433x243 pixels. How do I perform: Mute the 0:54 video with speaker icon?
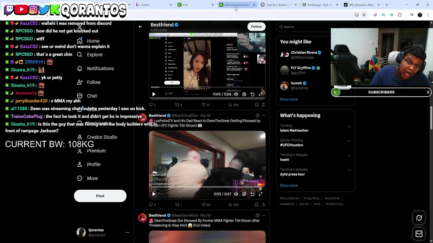(236, 94)
